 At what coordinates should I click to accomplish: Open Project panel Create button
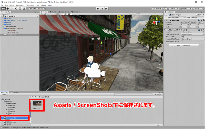tap(4, 95)
